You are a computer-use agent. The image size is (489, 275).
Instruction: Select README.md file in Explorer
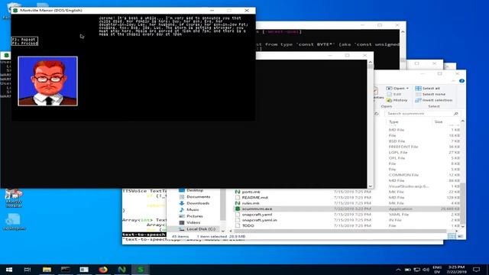(254, 197)
